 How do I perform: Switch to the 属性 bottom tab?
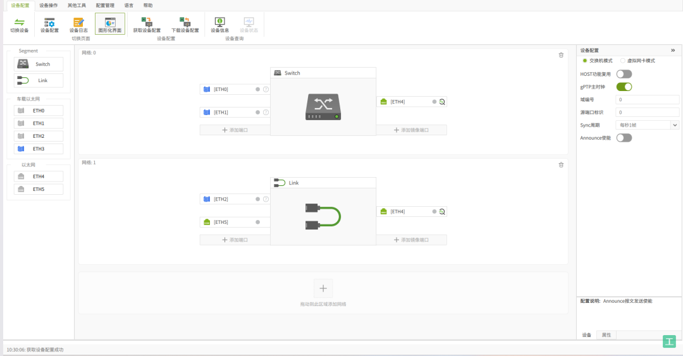point(606,335)
